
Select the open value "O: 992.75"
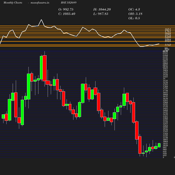coord(66,9)
